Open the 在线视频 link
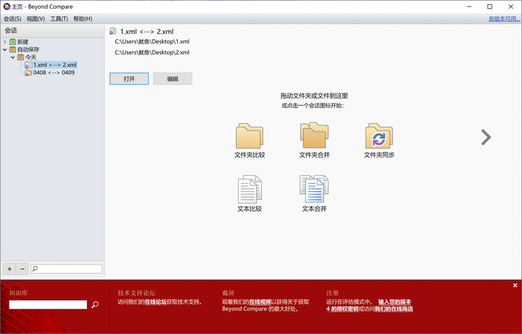 coord(260,302)
